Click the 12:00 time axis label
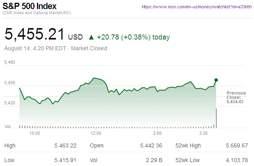254x166 pixels. [96, 133]
